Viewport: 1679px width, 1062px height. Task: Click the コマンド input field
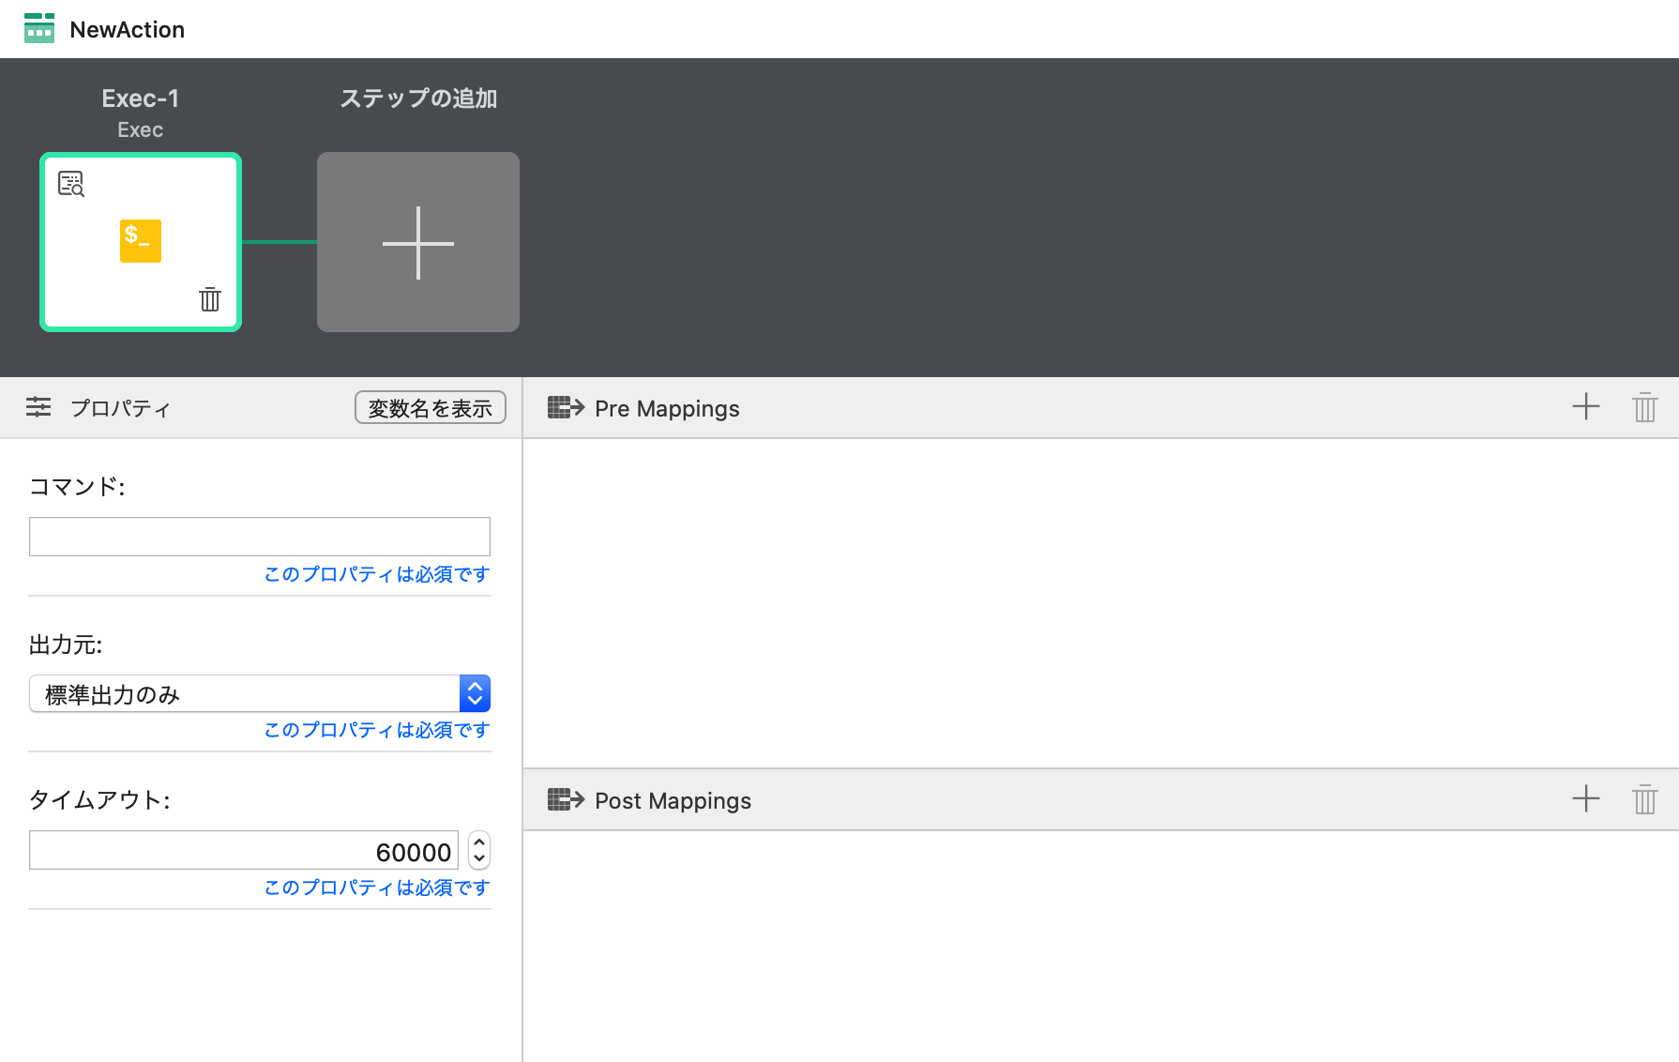(x=260, y=537)
